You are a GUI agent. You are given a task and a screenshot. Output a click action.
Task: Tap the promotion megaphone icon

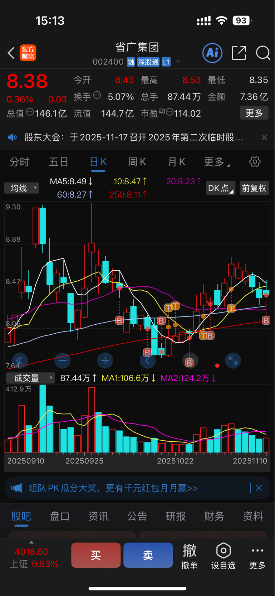(16, 488)
